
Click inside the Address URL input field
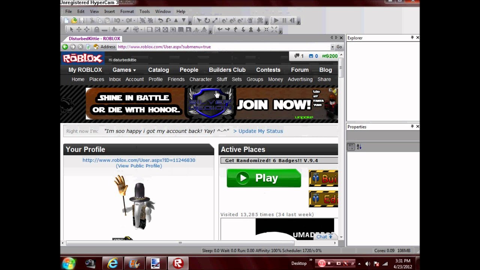[223, 47]
